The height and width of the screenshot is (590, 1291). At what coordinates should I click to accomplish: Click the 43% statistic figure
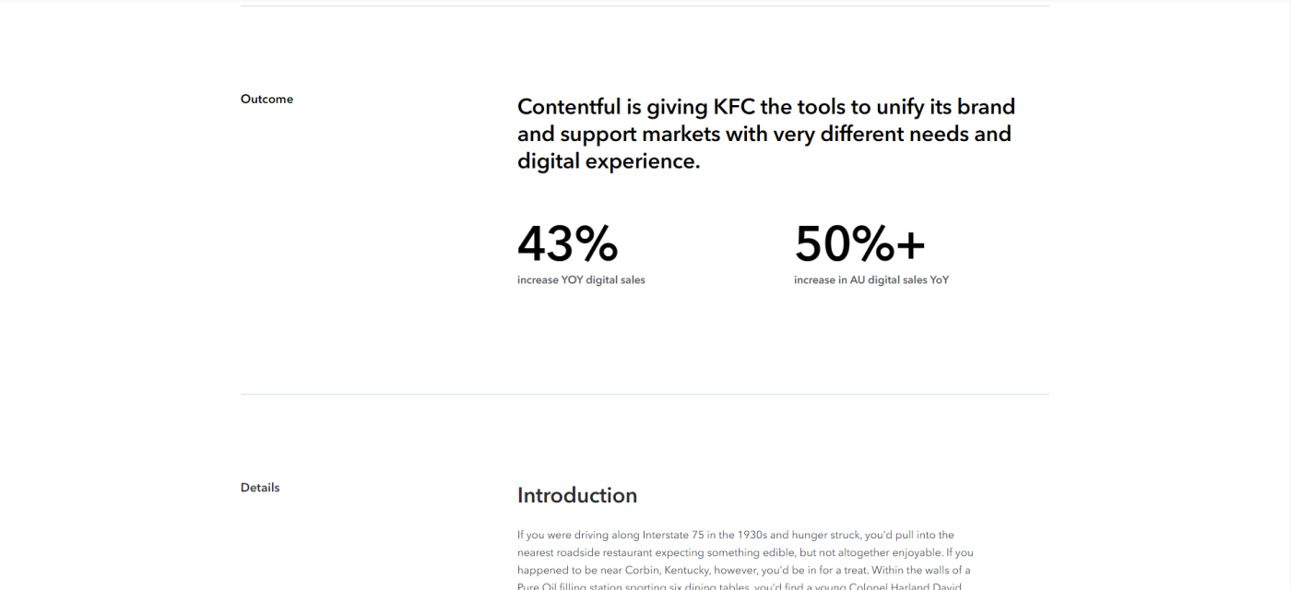tap(567, 244)
